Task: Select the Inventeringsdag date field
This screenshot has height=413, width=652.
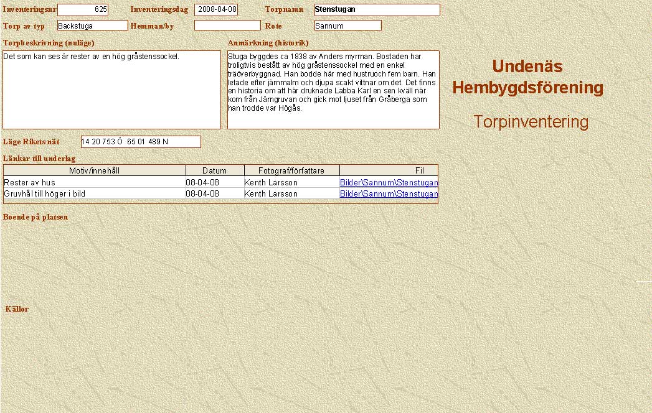Action: (x=216, y=10)
